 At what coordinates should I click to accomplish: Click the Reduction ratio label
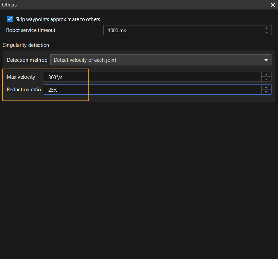(24, 90)
